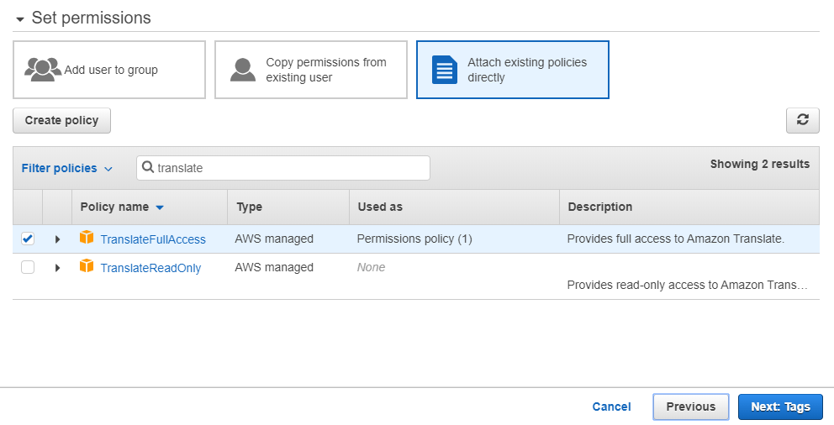
Task: Click the Permissions policy (1) cell
Action: 414,239
